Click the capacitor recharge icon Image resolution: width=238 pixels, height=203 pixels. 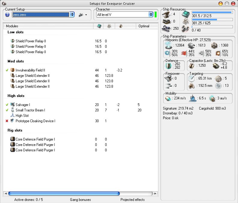[x=216, y=66]
